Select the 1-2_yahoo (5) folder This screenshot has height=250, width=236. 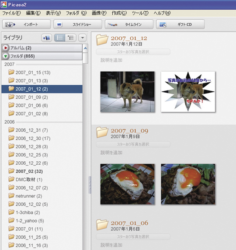[x=42, y=221]
